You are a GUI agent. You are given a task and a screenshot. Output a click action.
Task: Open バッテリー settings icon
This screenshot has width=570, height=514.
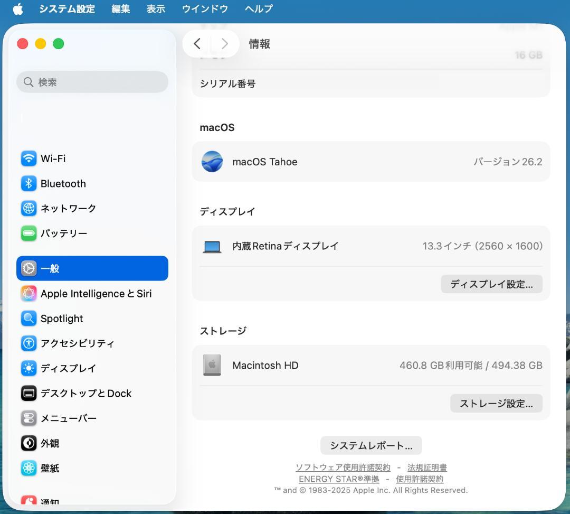[28, 233]
